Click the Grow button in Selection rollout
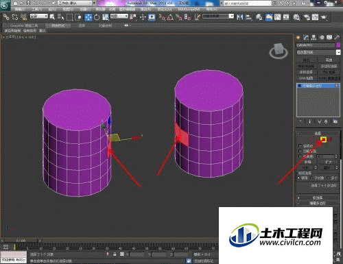Viewport: 343px width, 264px height. click(x=329, y=162)
